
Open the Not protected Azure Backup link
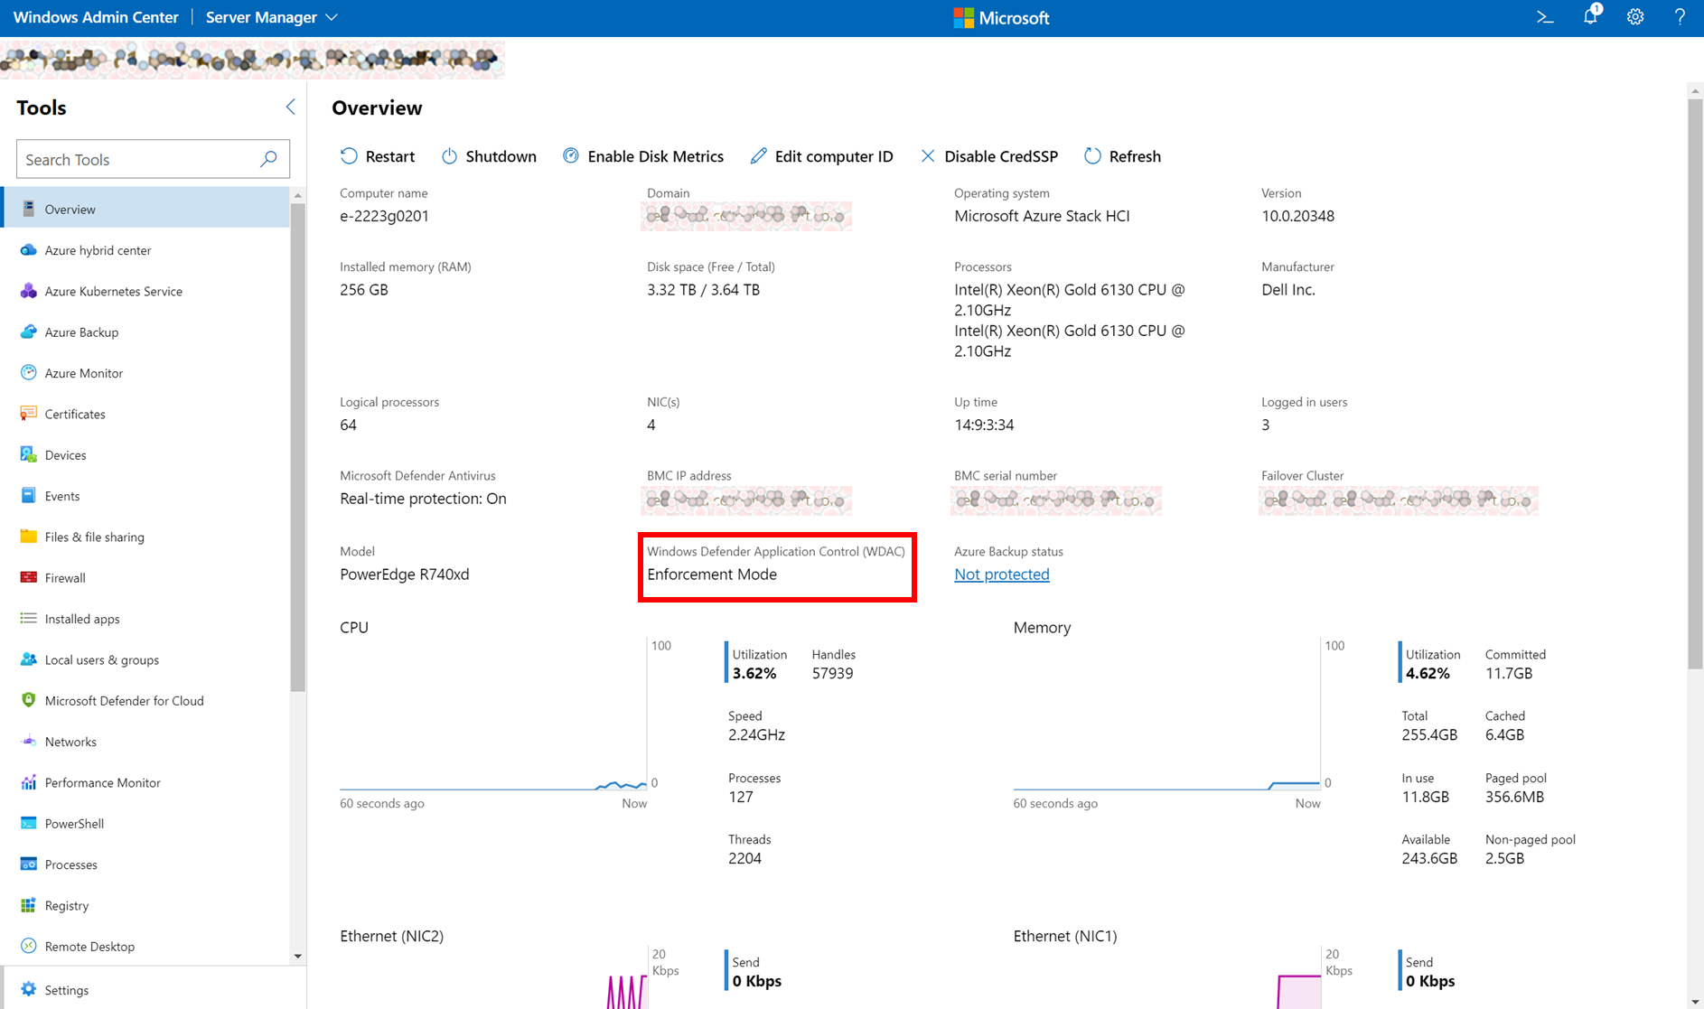pyautogui.click(x=1001, y=574)
